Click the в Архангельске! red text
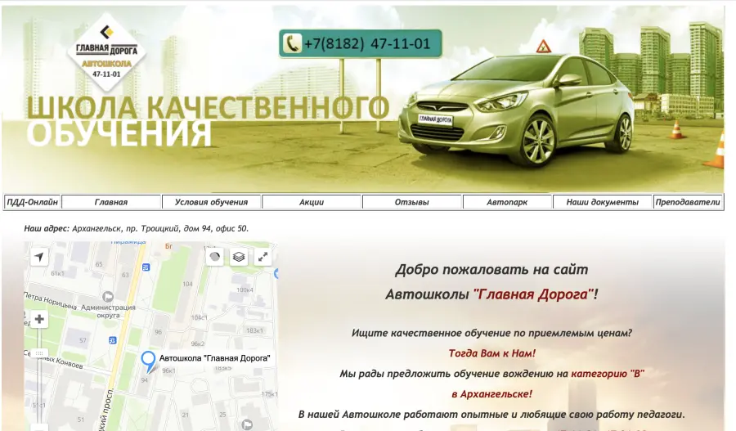Image resolution: width=736 pixels, height=431 pixels. click(x=491, y=394)
